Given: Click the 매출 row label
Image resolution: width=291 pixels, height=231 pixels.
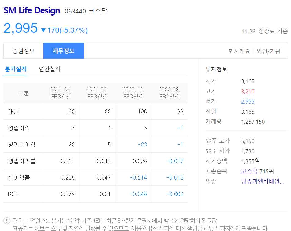Looking at the screenshot, I should 13,111.
